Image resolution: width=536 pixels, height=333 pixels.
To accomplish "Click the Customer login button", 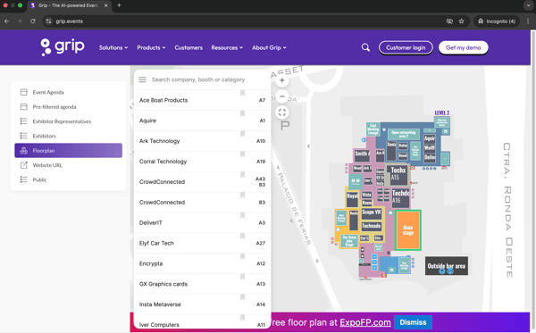I will tap(406, 48).
